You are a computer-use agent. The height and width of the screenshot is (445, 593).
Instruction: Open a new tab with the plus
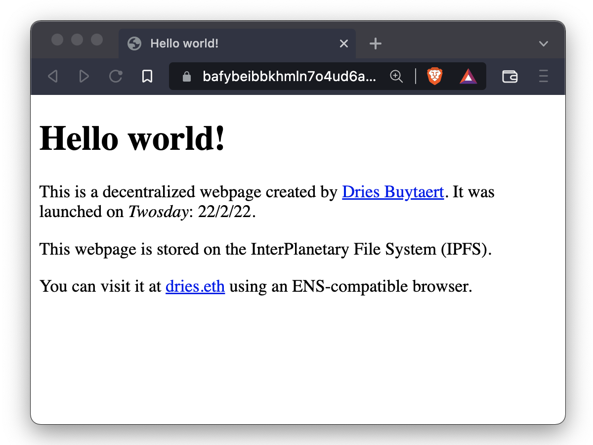(x=376, y=44)
